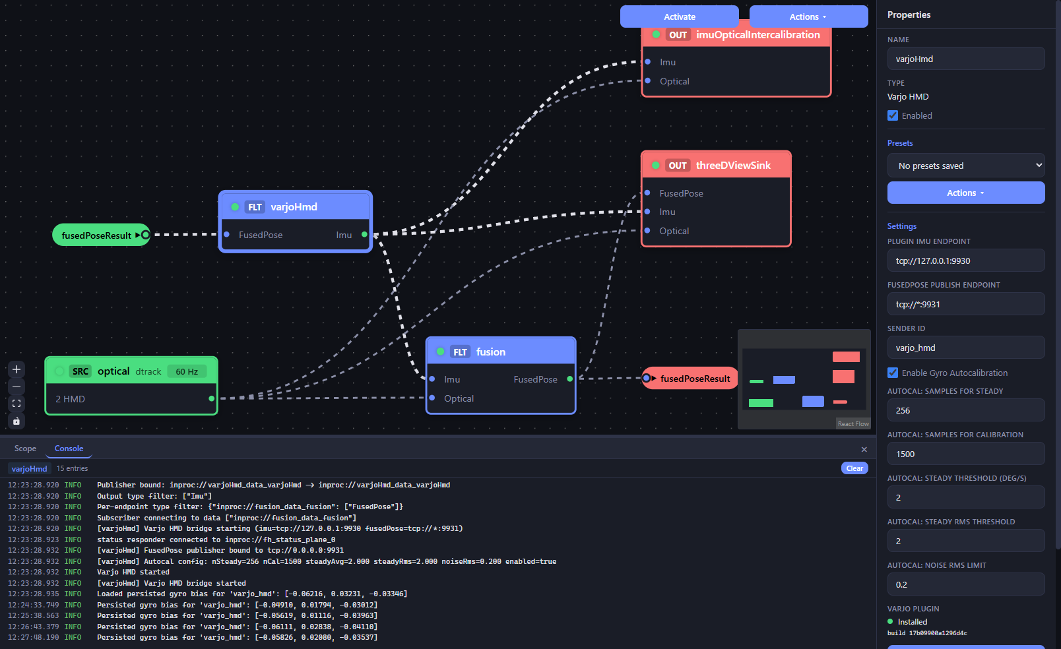1061x649 pixels.
Task: Open the presets dropdown
Action: click(966, 166)
